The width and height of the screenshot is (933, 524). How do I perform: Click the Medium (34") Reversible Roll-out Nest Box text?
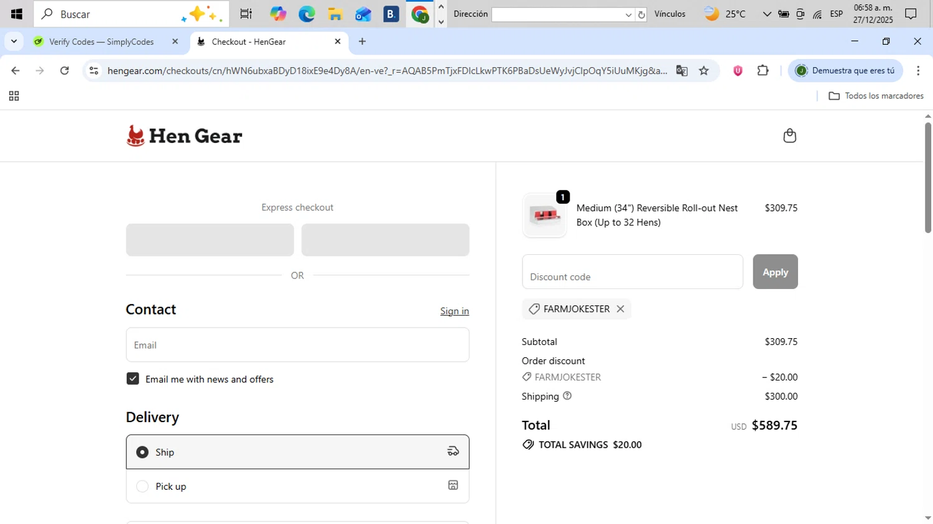point(657,215)
